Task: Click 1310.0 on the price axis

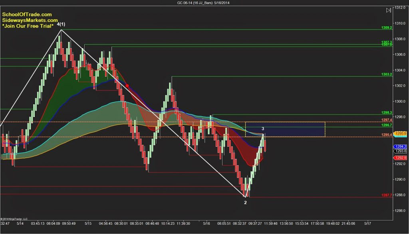Action: point(400,23)
